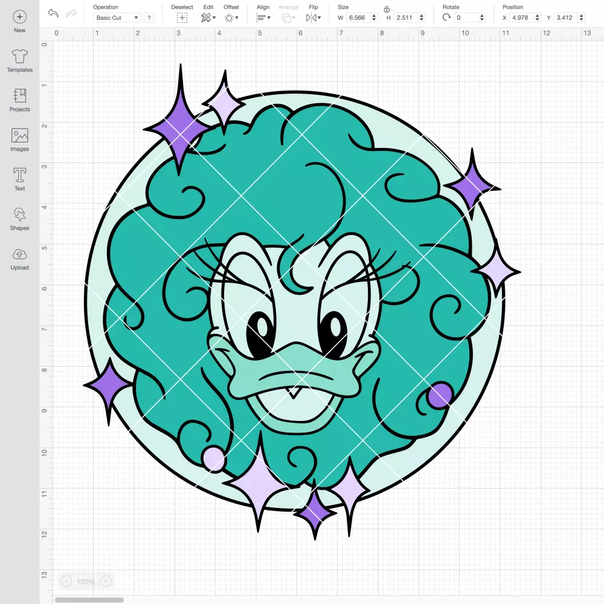Image resolution: width=604 pixels, height=604 pixels.
Task: Open the Arrange options
Action: [286, 18]
